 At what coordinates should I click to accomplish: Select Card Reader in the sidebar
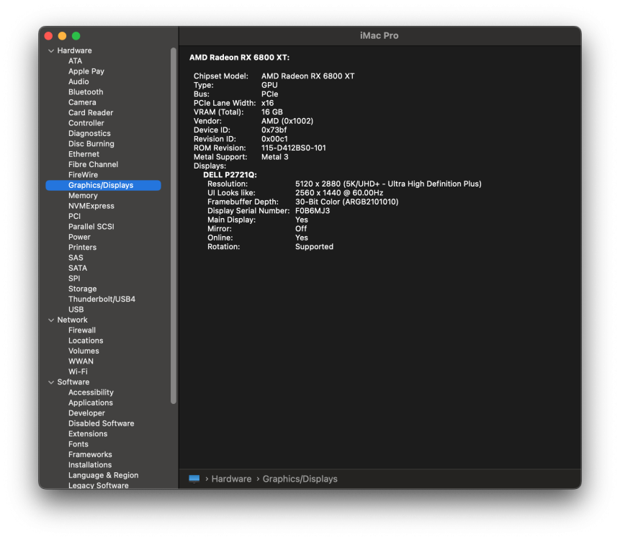[x=91, y=112]
